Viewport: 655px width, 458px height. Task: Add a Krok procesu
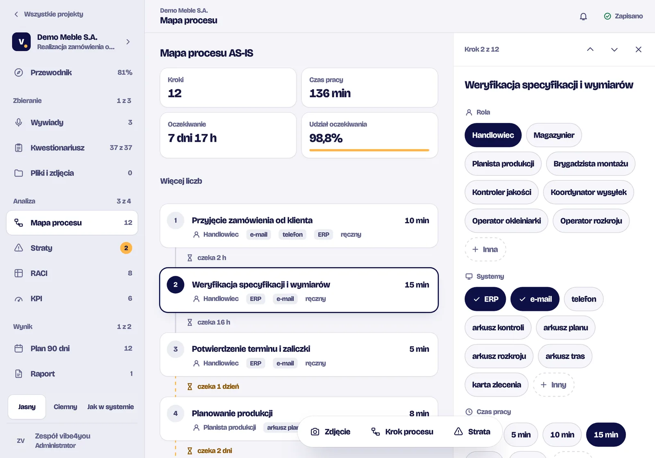402,432
